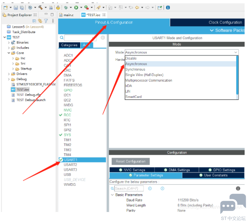
Task: Click the Build hammer icon
Action: click(40, 7)
